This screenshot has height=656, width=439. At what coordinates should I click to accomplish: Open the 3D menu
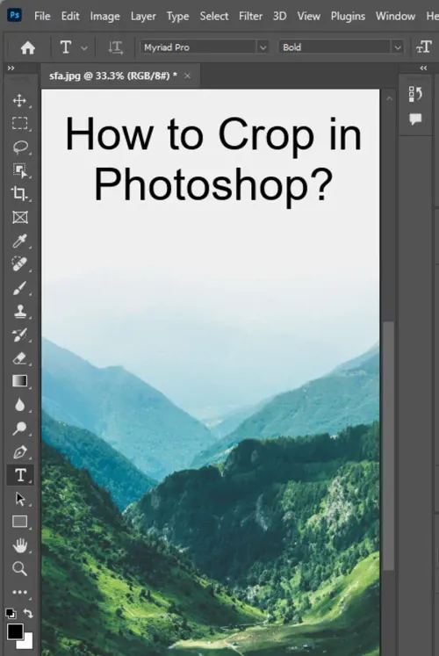[280, 17]
